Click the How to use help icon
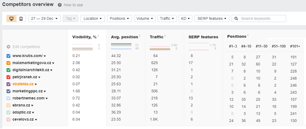Screen dimensions: 306x129 (59, 5)
